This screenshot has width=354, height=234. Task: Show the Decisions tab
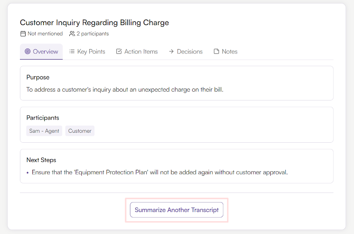click(190, 51)
